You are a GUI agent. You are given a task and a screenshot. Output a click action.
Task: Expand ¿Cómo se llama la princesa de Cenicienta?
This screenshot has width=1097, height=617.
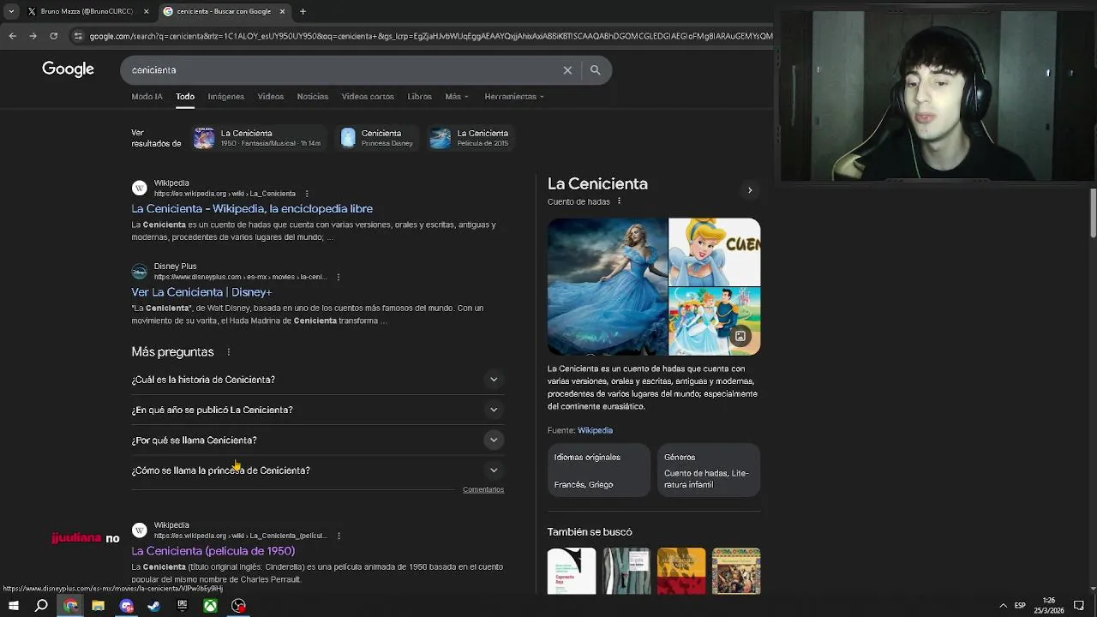coord(318,470)
